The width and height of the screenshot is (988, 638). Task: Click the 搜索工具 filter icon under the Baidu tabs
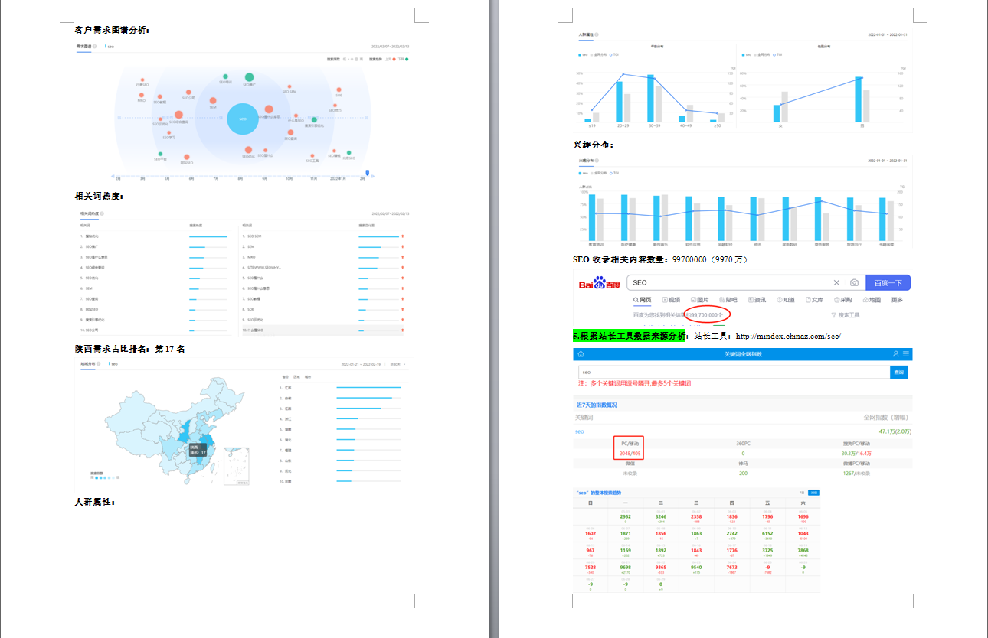click(x=833, y=315)
